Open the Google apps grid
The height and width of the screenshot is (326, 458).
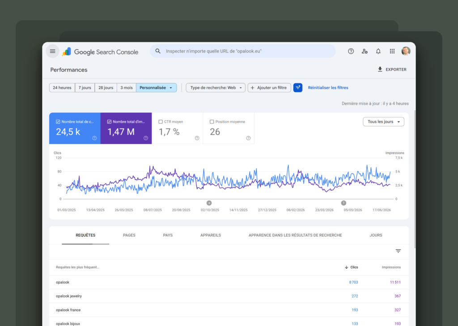(392, 51)
